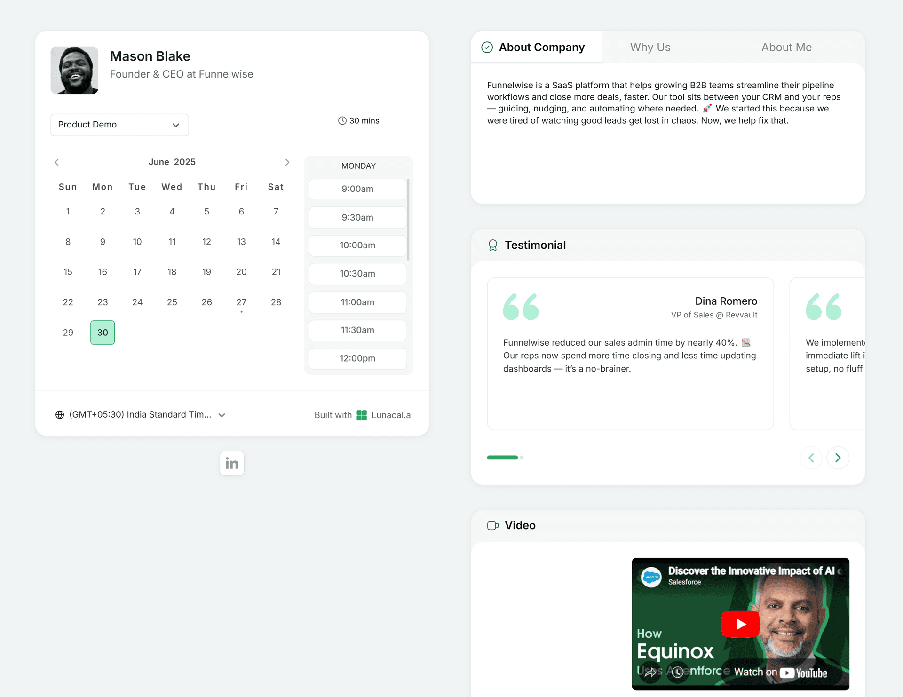
Task: Switch to the About Company tab
Action: click(537, 48)
